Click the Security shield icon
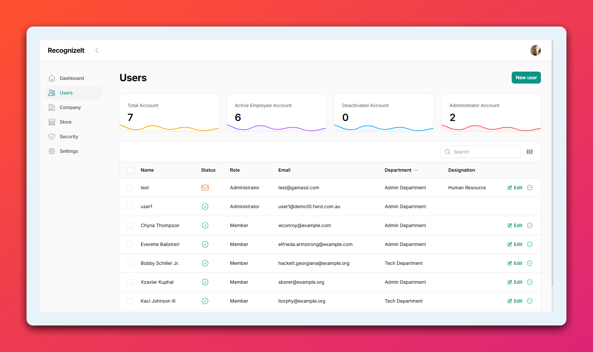 (52, 137)
